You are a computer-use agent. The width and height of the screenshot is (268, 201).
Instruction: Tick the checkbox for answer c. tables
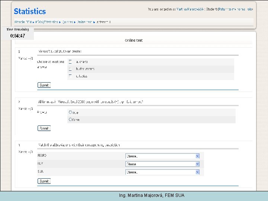coord(70,76)
